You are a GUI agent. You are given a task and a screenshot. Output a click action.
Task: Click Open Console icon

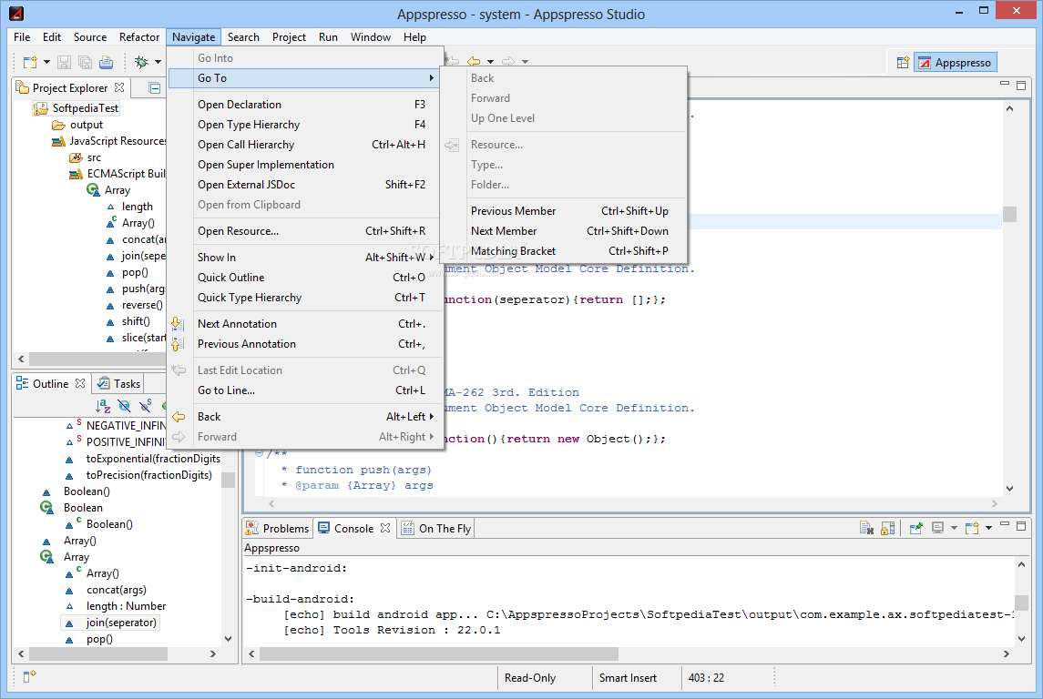972,528
